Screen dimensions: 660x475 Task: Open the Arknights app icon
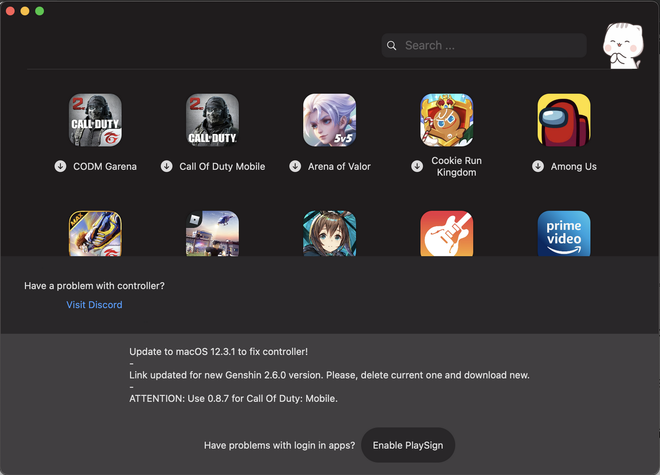tap(330, 234)
